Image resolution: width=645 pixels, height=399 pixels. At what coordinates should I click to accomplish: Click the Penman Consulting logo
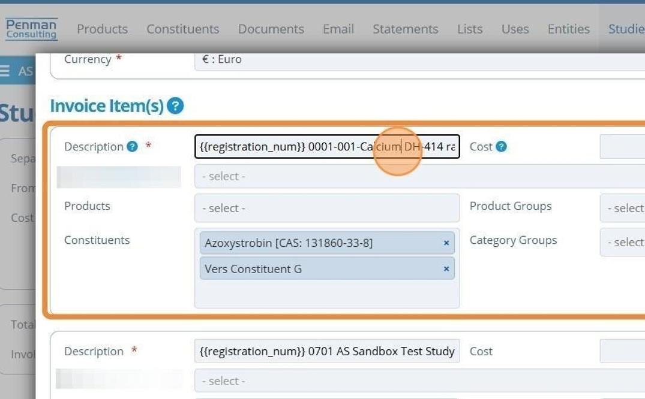(31, 29)
